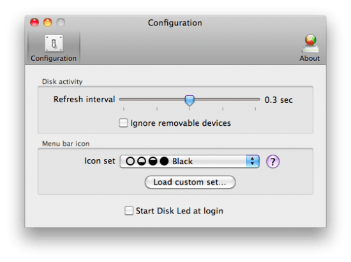
Task: Click the quarter-filled circle icon preview
Action: pyautogui.click(x=142, y=161)
